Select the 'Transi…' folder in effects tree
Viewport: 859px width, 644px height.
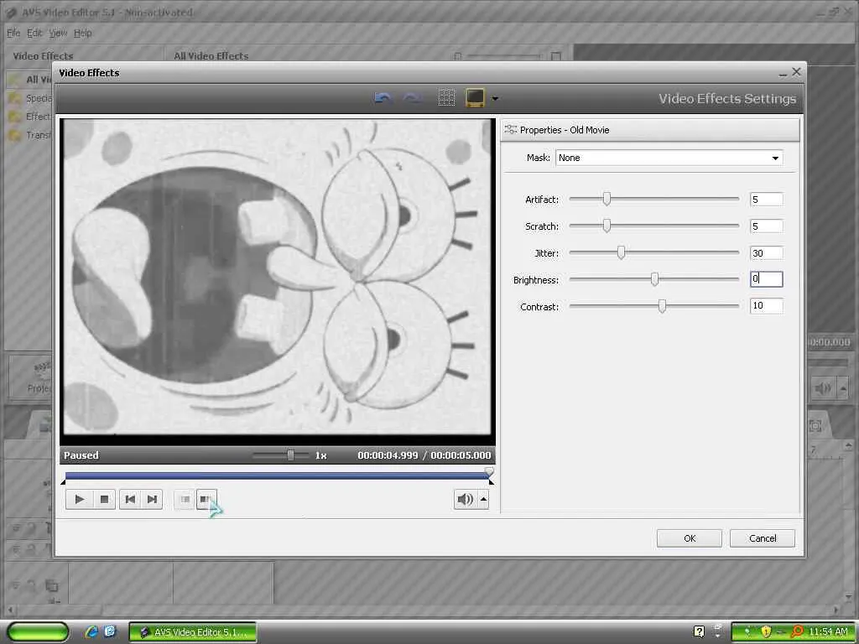tap(29, 134)
